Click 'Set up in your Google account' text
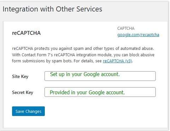Viewport: 170px width, 131px height. pos(85,74)
